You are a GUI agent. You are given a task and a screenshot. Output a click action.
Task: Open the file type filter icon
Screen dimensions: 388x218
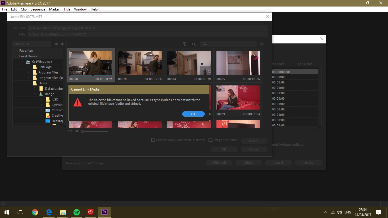pyautogui.click(x=185, y=44)
